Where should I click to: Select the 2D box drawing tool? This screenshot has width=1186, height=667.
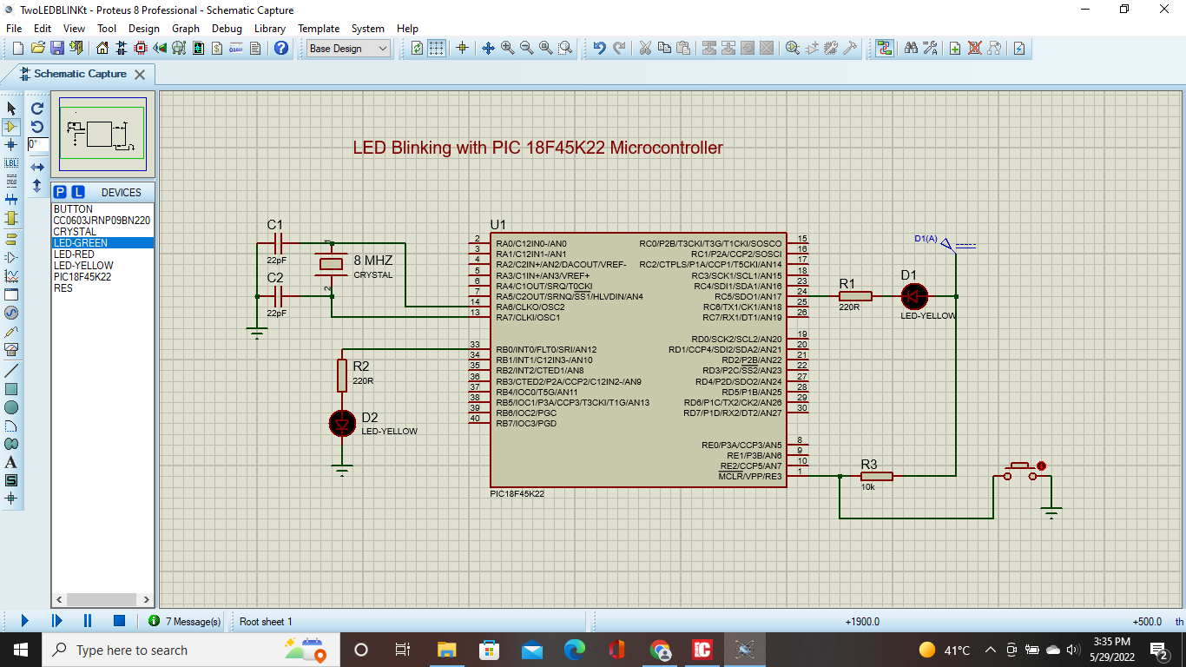click(11, 389)
